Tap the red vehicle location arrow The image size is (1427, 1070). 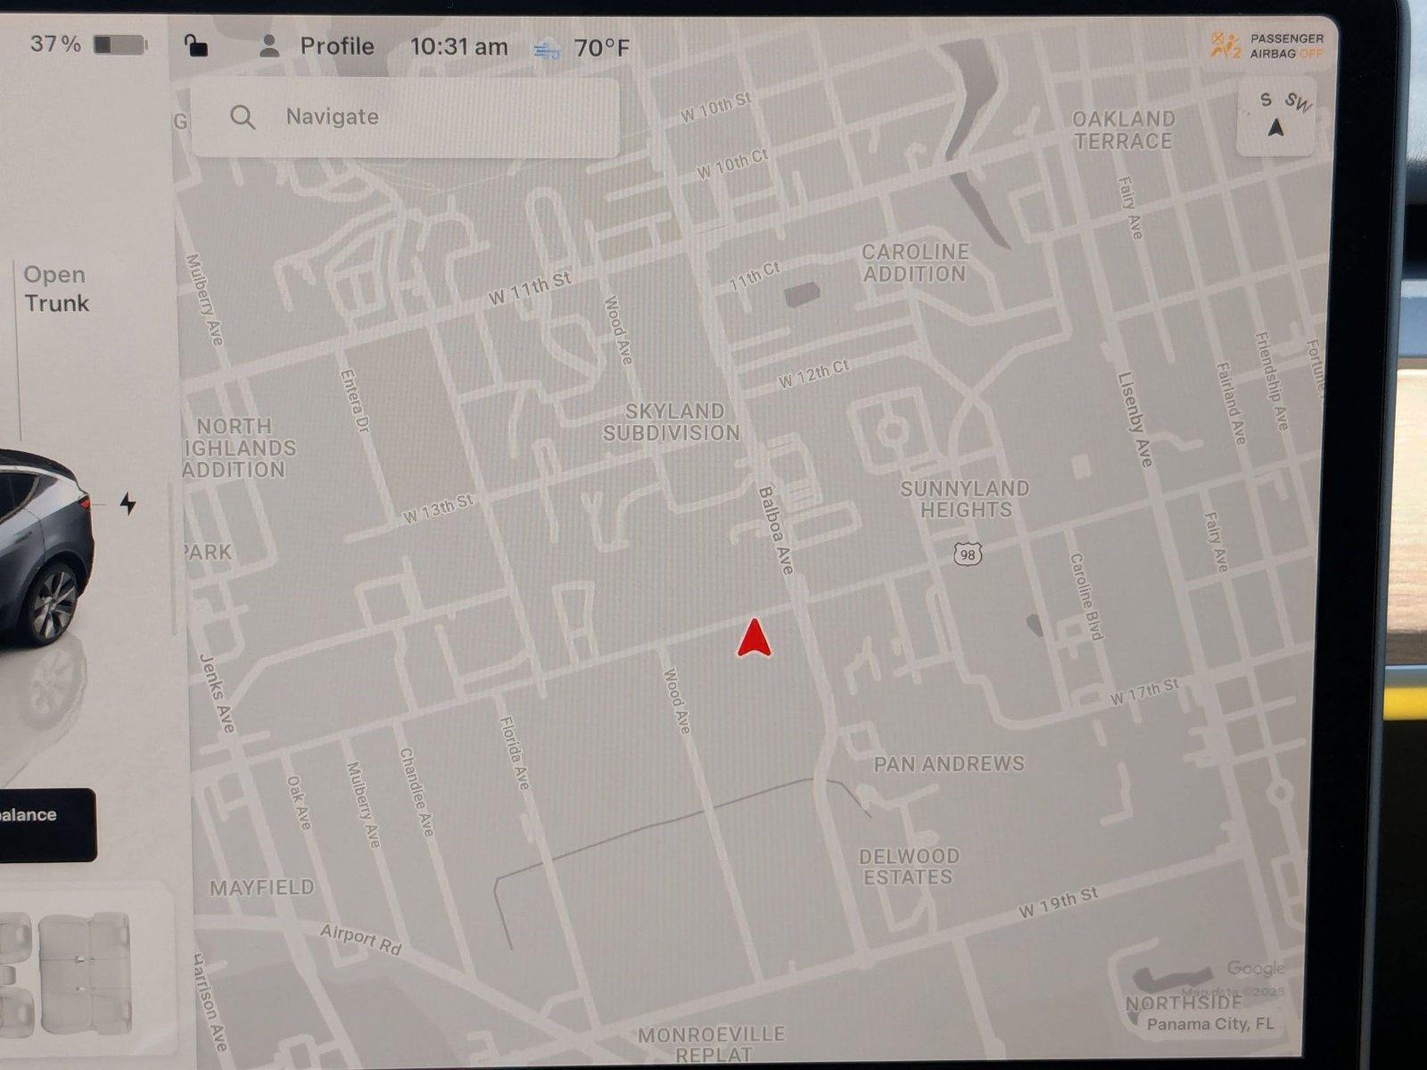click(755, 638)
